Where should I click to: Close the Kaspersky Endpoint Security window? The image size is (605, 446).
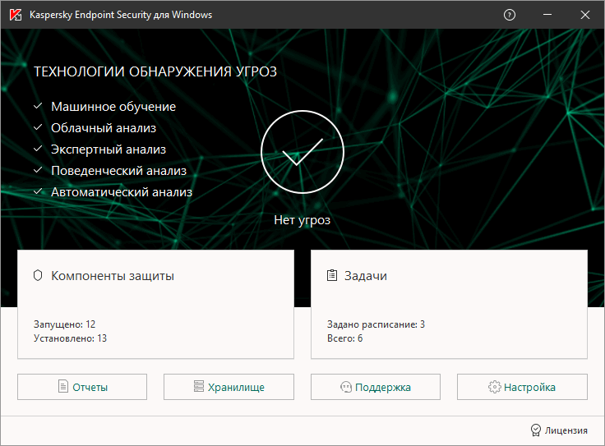click(x=585, y=15)
